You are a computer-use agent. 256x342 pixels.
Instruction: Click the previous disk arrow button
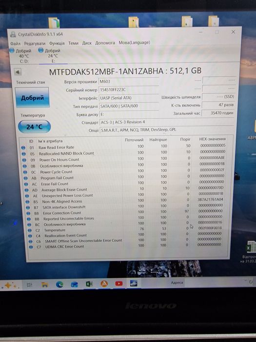tap(18, 72)
